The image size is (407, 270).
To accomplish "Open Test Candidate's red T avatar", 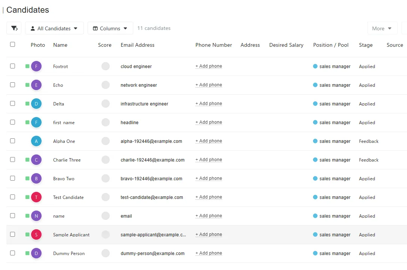I will point(36,197).
